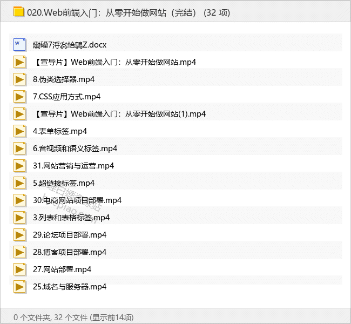This screenshot has height=324, width=351.
Task: Click video icon for 3.列表和表格标签.mp4
Action: click(19, 218)
